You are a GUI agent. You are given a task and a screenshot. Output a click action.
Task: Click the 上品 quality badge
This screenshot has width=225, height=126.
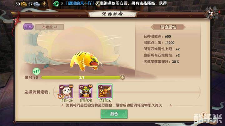28,27
